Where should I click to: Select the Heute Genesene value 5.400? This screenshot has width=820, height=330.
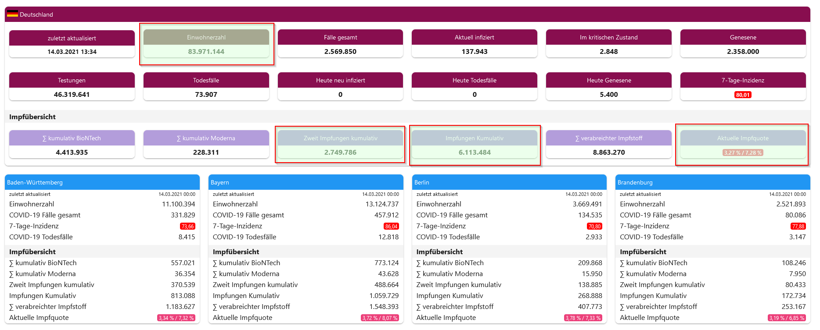point(609,94)
